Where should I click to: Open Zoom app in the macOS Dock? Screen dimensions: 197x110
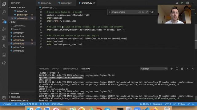(x=137, y=109)
